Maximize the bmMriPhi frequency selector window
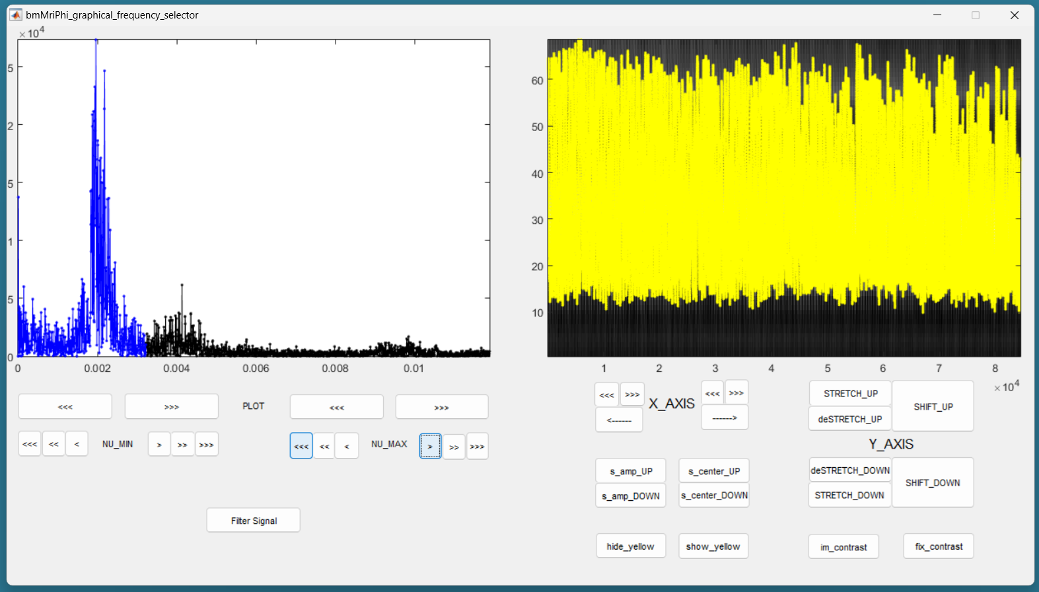 (976, 15)
